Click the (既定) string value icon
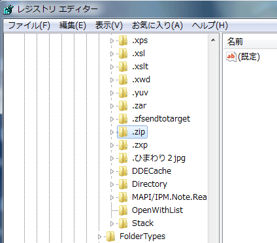 [x=231, y=57]
